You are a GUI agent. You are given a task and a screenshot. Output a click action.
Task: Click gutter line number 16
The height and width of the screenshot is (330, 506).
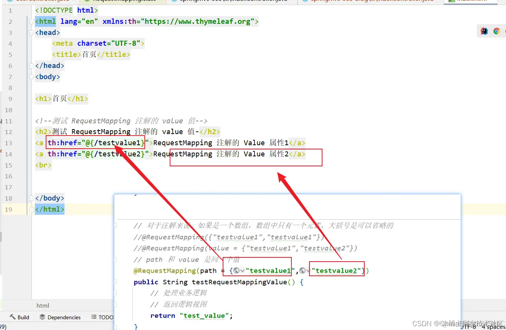coord(8,176)
